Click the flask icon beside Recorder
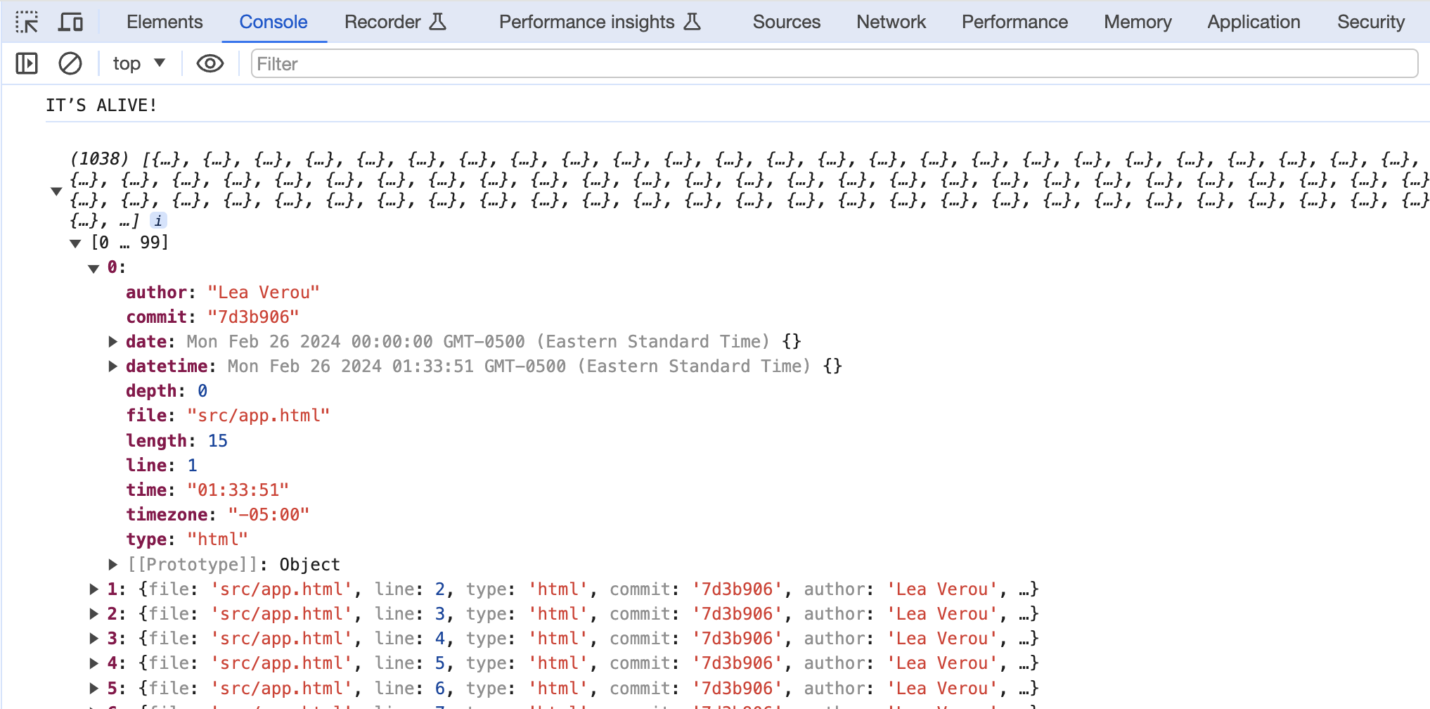Screen dimensions: 1430x709 (x=438, y=22)
